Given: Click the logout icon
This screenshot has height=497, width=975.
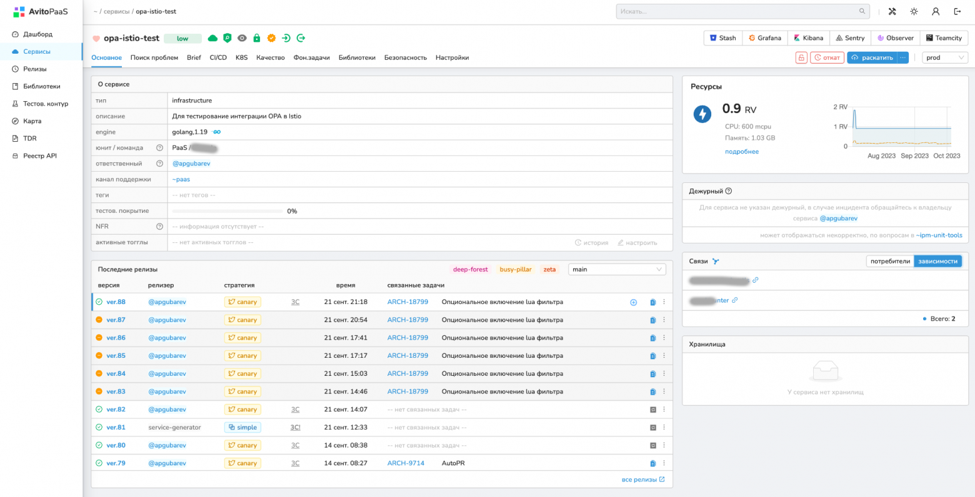Looking at the screenshot, I should click(957, 11).
